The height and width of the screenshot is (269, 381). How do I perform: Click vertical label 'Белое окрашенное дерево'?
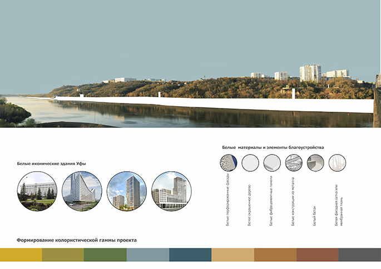point(249,205)
